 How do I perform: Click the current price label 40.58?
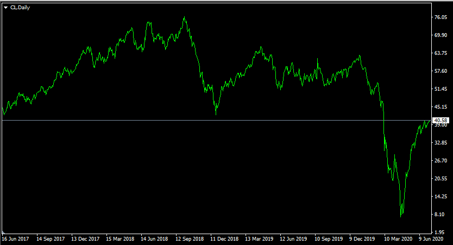[x=441, y=120]
